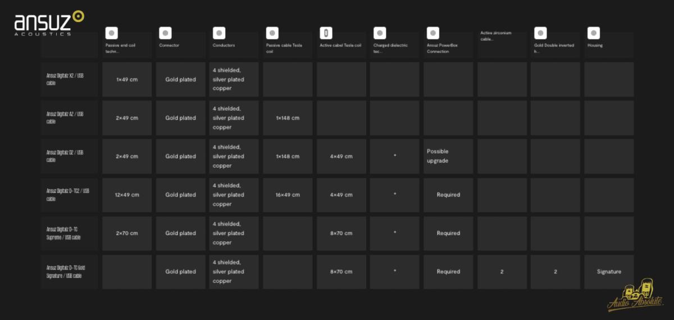Click the 12×49 cm cell
The width and height of the screenshot is (674, 320).
point(127,195)
